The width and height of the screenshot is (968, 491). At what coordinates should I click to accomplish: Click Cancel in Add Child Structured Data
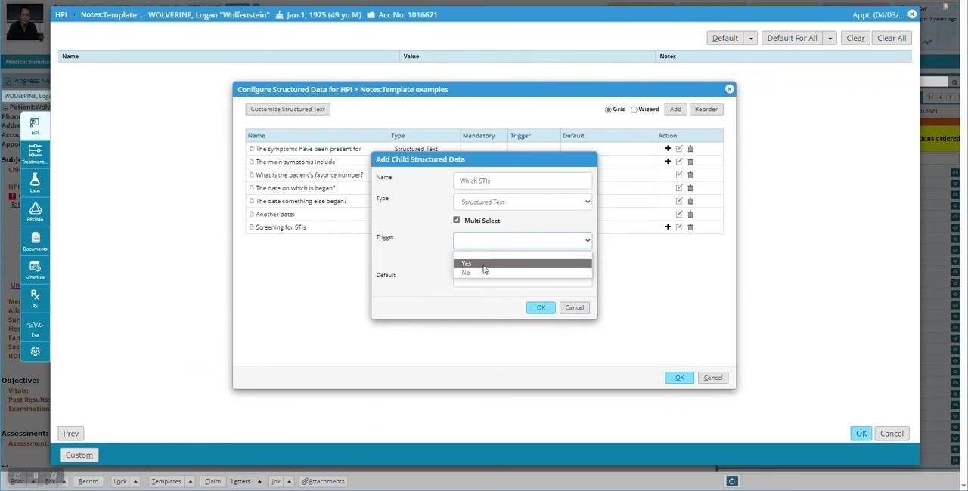pos(575,307)
